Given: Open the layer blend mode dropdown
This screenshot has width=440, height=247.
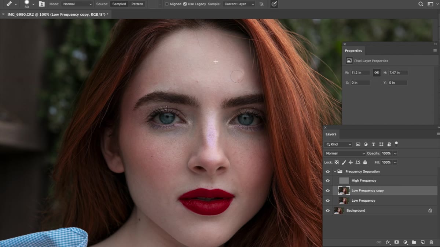Looking at the screenshot, I should 345,153.
